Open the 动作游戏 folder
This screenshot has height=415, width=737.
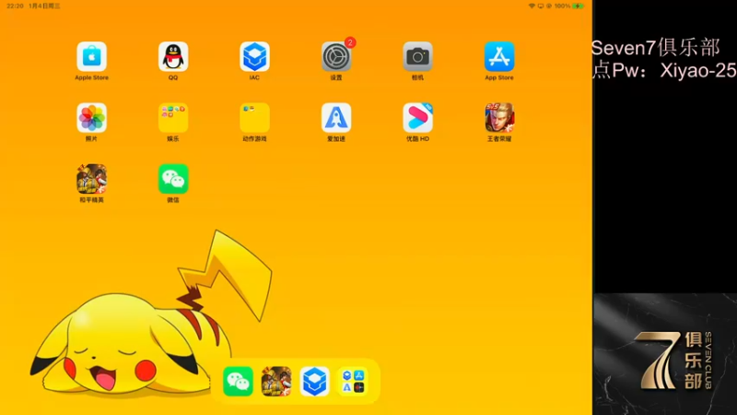[254, 118]
